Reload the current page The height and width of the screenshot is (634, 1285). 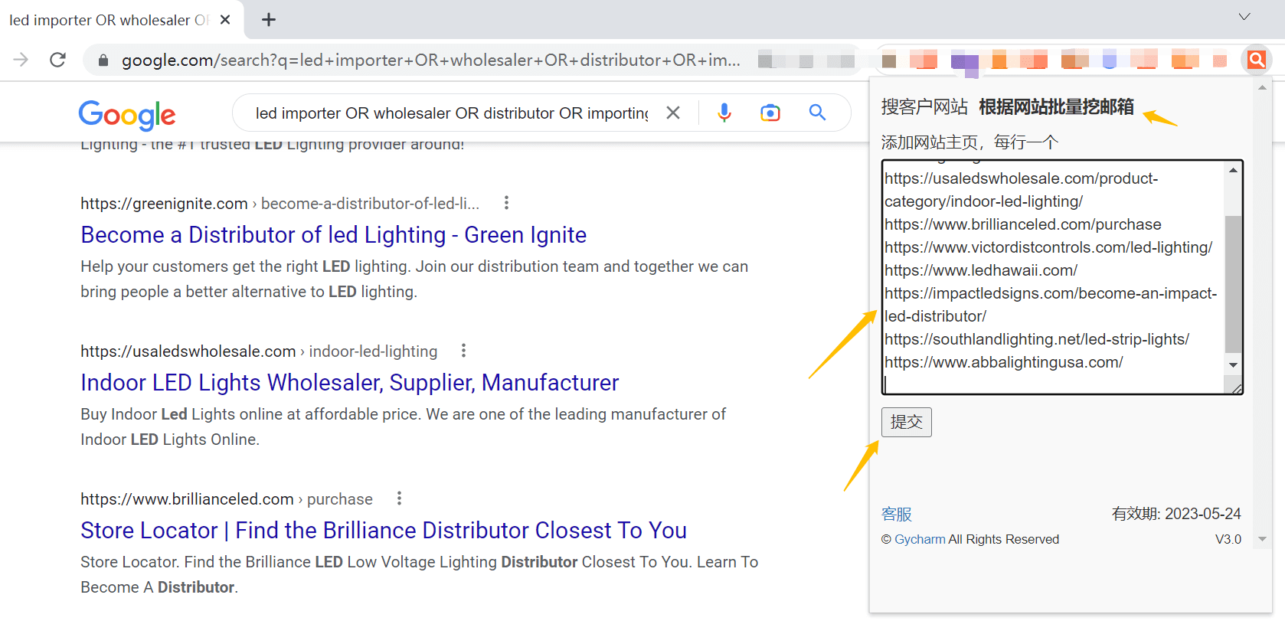pyautogui.click(x=57, y=60)
